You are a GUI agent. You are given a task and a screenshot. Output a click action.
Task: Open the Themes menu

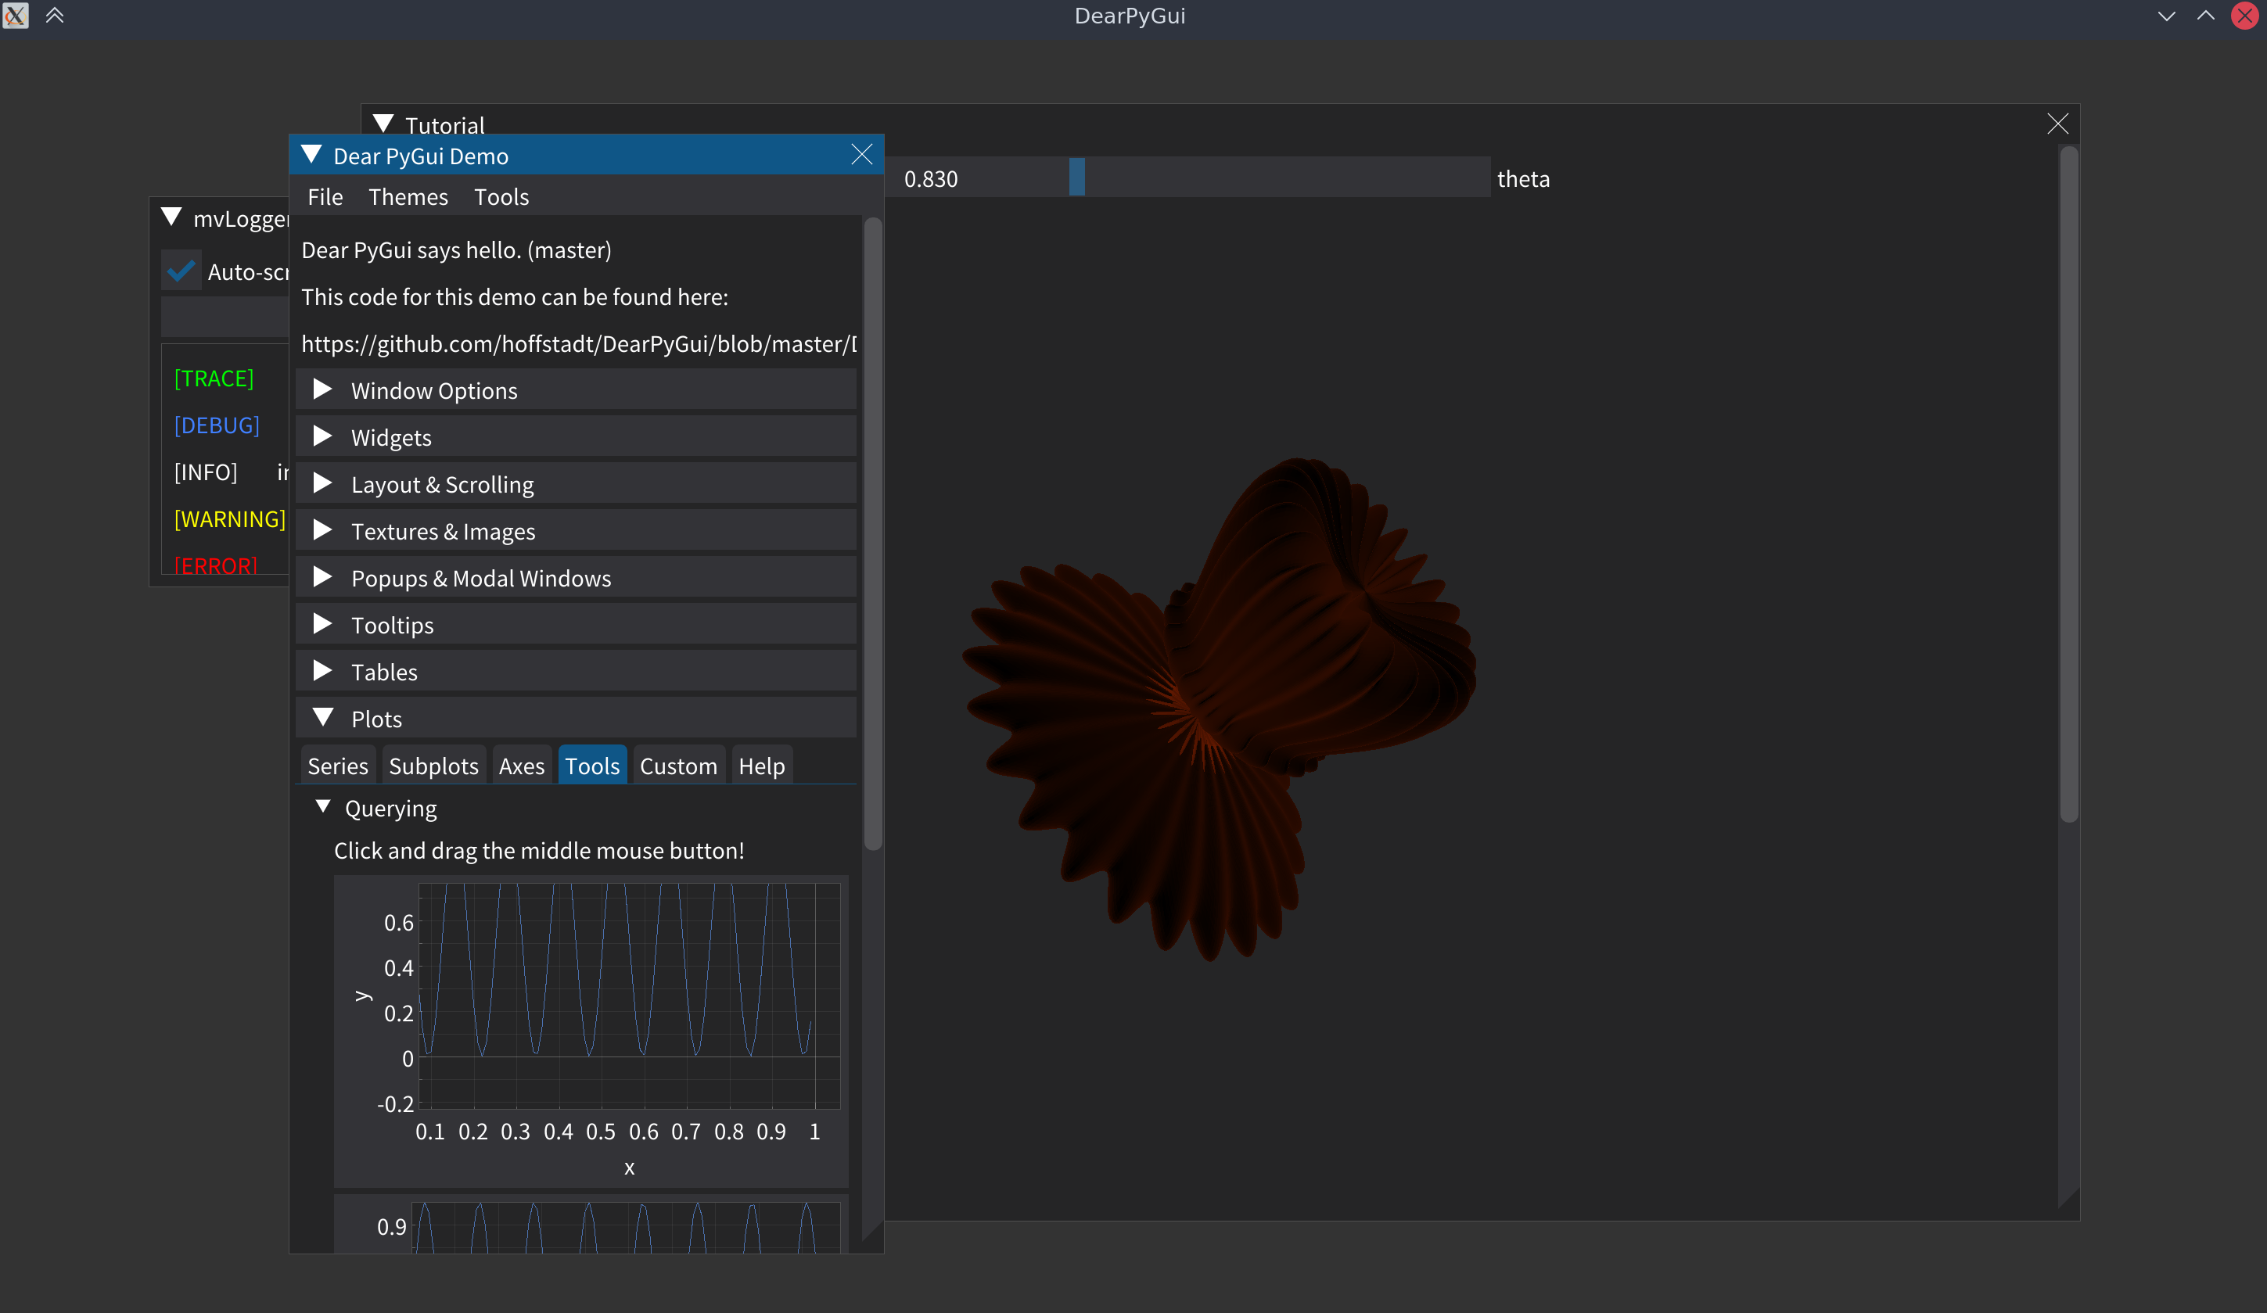[x=408, y=197]
